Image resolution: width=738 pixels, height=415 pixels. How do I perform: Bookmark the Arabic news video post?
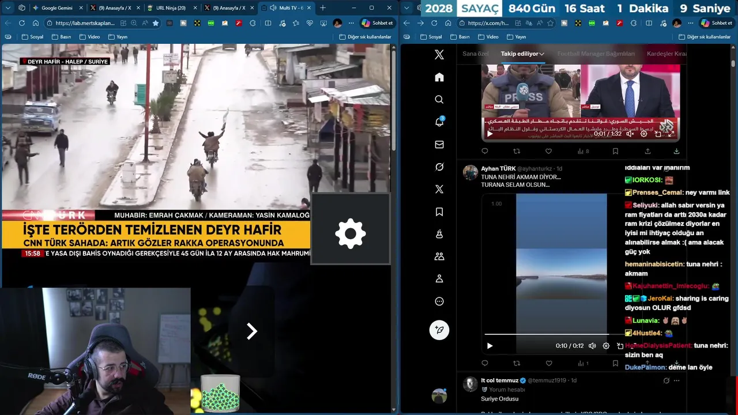pos(615,151)
